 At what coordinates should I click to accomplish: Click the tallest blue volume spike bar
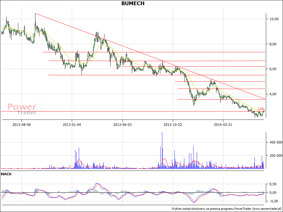[x=162, y=150]
